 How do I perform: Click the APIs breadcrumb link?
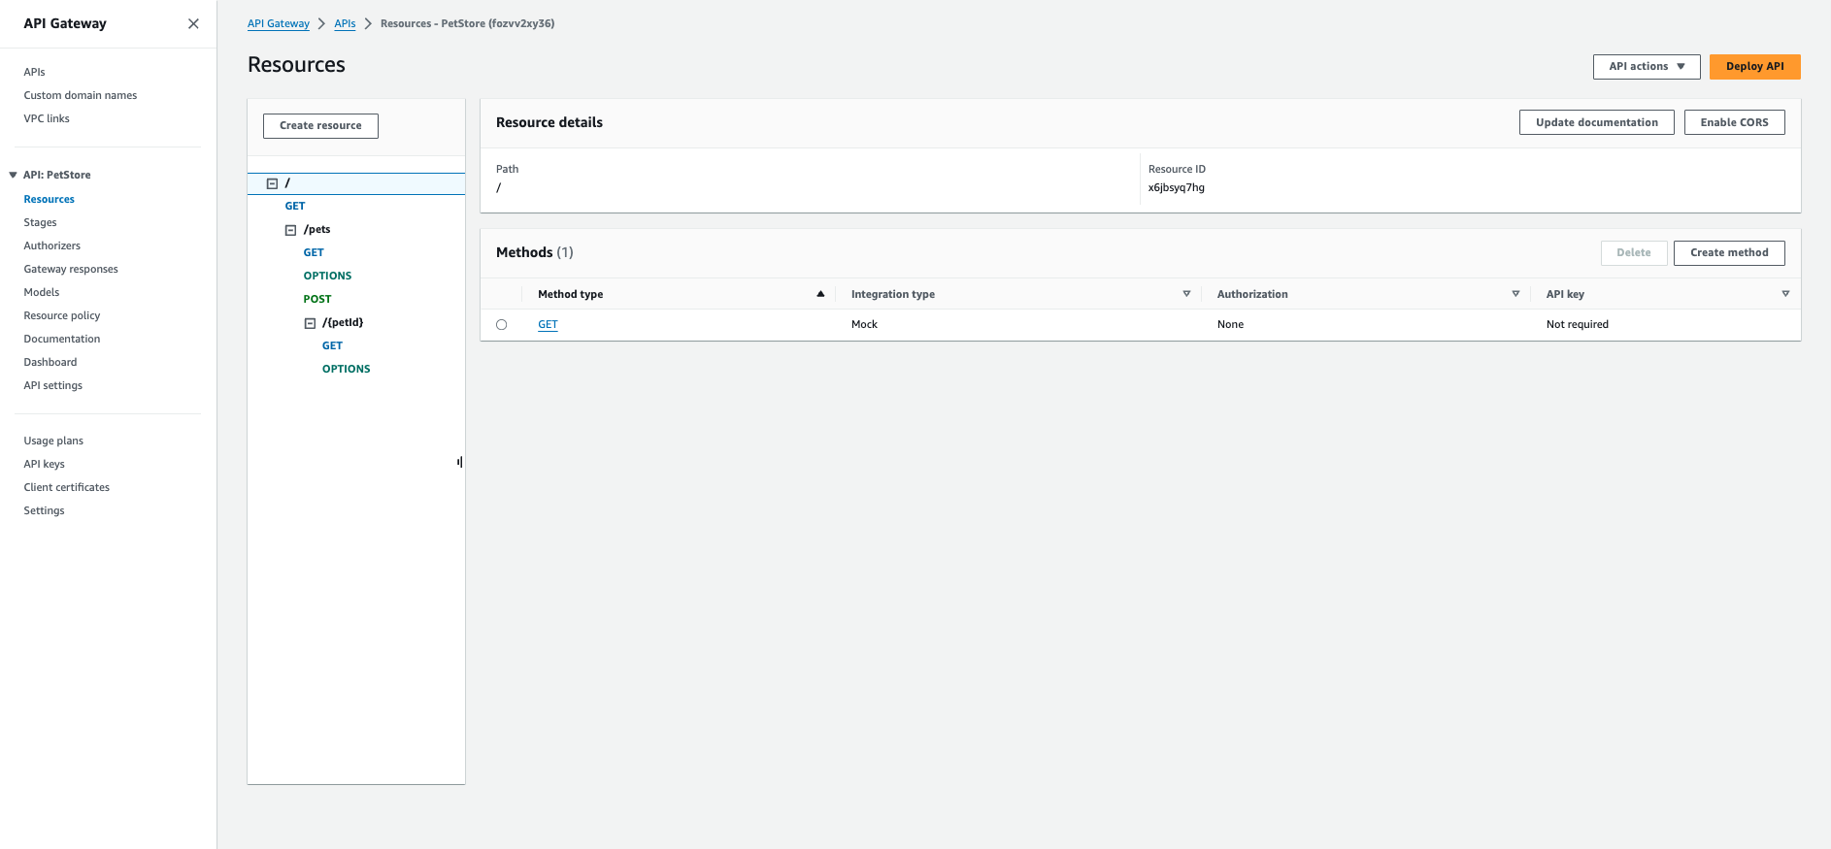coord(345,23)
